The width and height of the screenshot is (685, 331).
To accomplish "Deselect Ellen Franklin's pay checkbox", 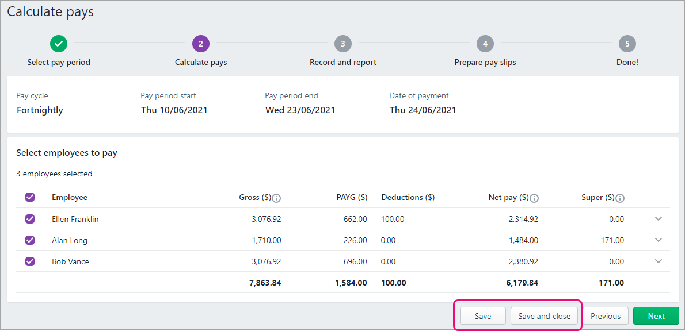I will pyautogui.click(x=29, y=219).
